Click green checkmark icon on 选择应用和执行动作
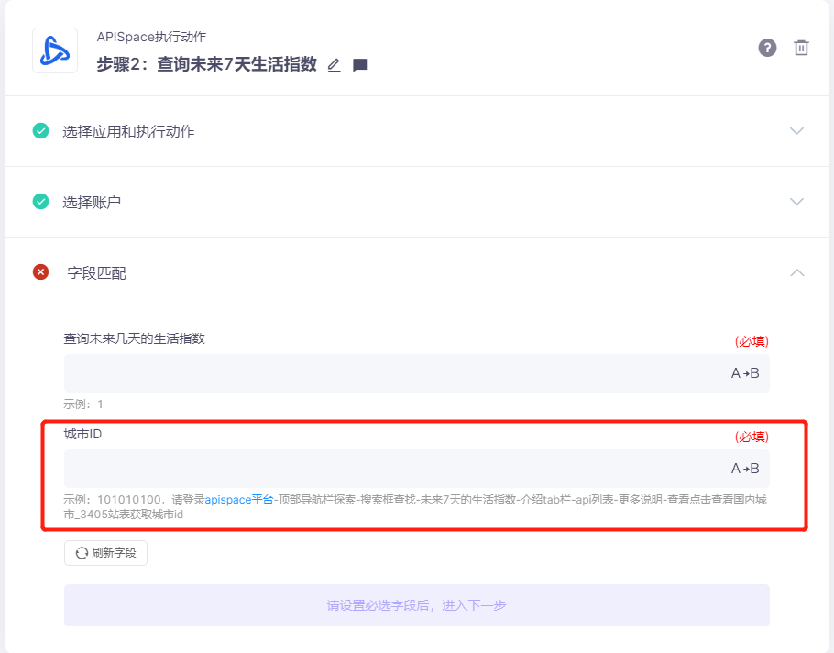 coord(39,130)
